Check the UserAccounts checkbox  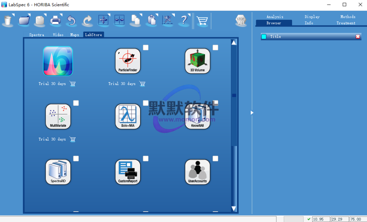coord(215,159)
